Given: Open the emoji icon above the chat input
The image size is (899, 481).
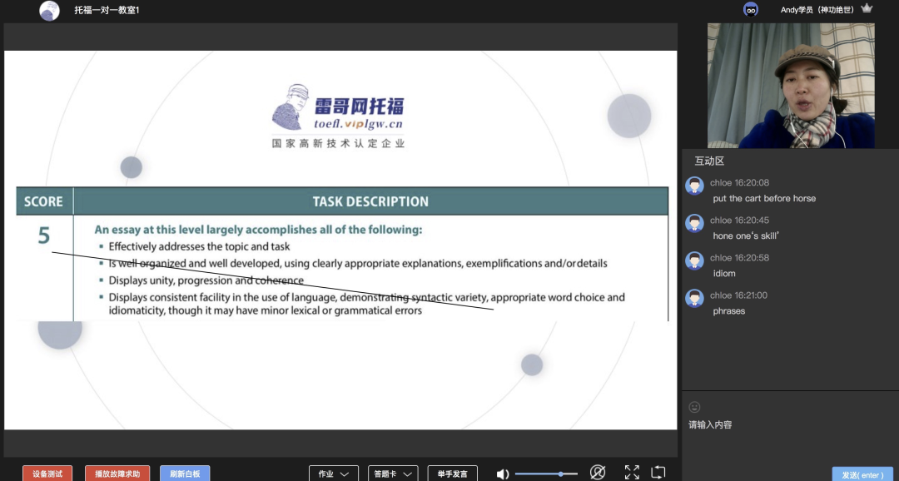Looking at the screenshot, I should (x=694, y=407).
